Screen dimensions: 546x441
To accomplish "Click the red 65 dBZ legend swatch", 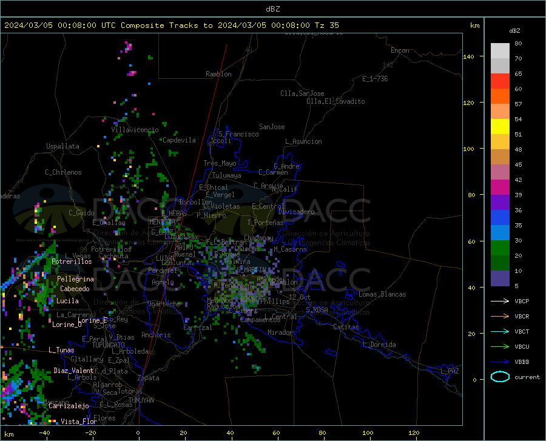I will click(500, 81).
